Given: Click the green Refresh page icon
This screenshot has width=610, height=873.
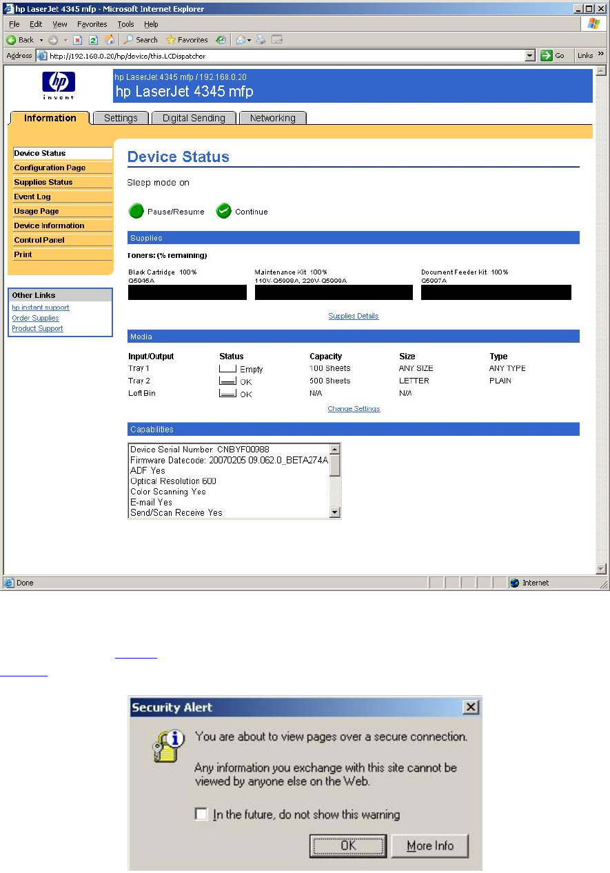Looking at the screenshot, I should [94, 40].
